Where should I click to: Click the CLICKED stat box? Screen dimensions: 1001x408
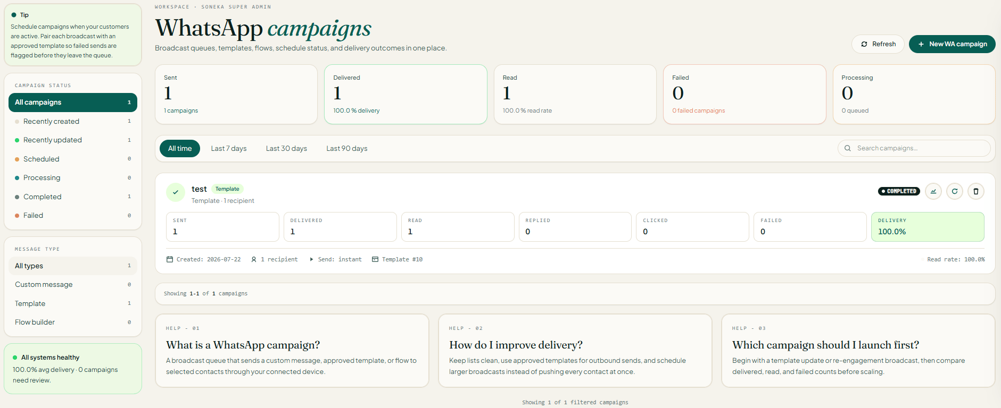(x=693, y=227)
